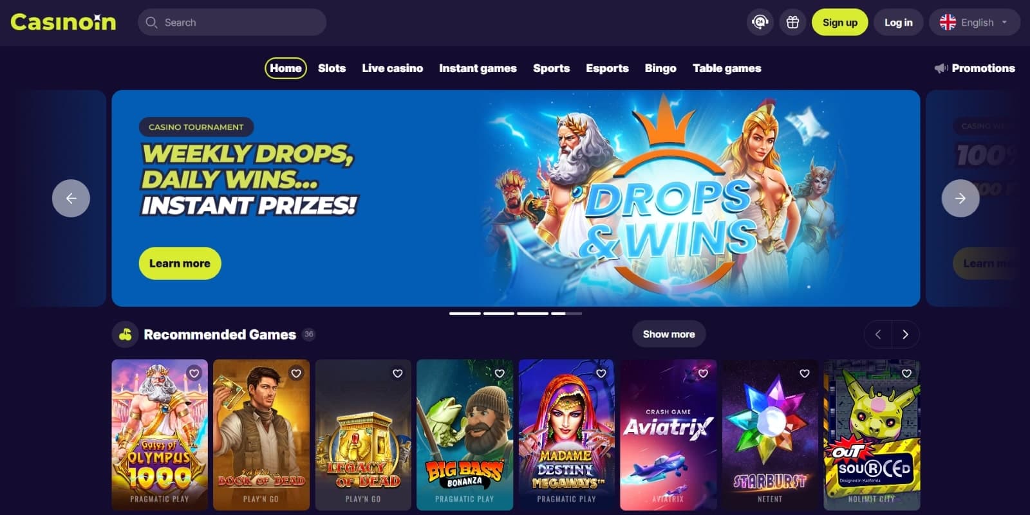Viewport: 1030px width, 515px height.
Task: Go to previous banner with left arrow
Action: click(x=71, y=198)
